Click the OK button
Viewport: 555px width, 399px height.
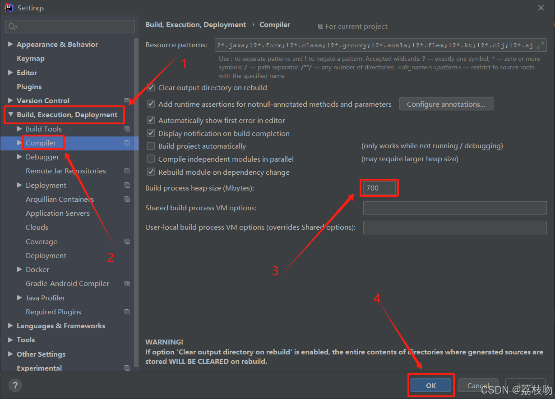pos(431,385)
